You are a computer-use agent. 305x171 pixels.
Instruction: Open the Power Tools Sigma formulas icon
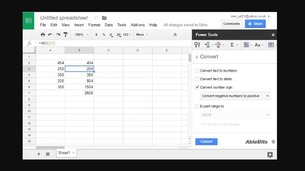pos(232,45)
